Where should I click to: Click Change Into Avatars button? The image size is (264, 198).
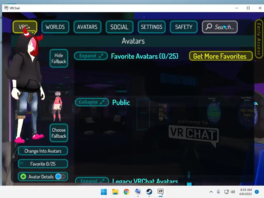point(43,151)
